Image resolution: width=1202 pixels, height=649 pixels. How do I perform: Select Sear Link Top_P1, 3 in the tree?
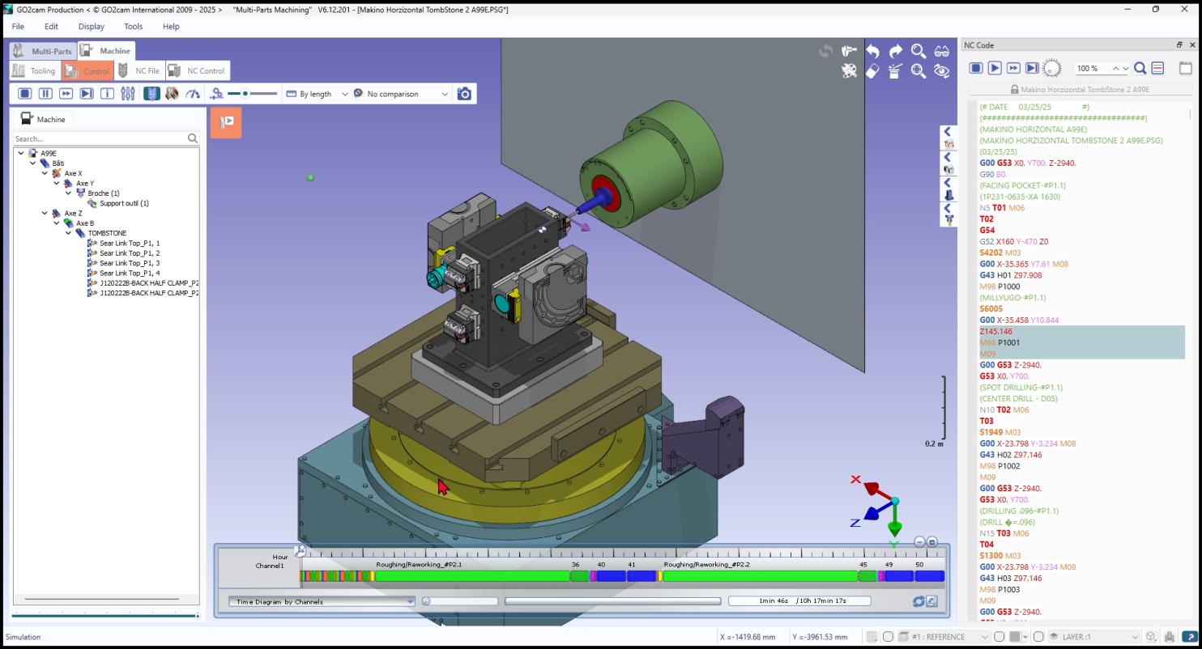point(130,263)
